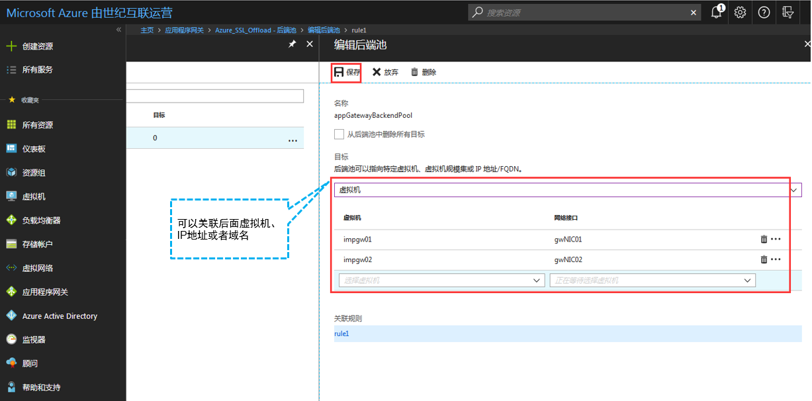
Task: Check 从后端池中删除所有目标
Action: pyautogui.click(x=339, y=134)
